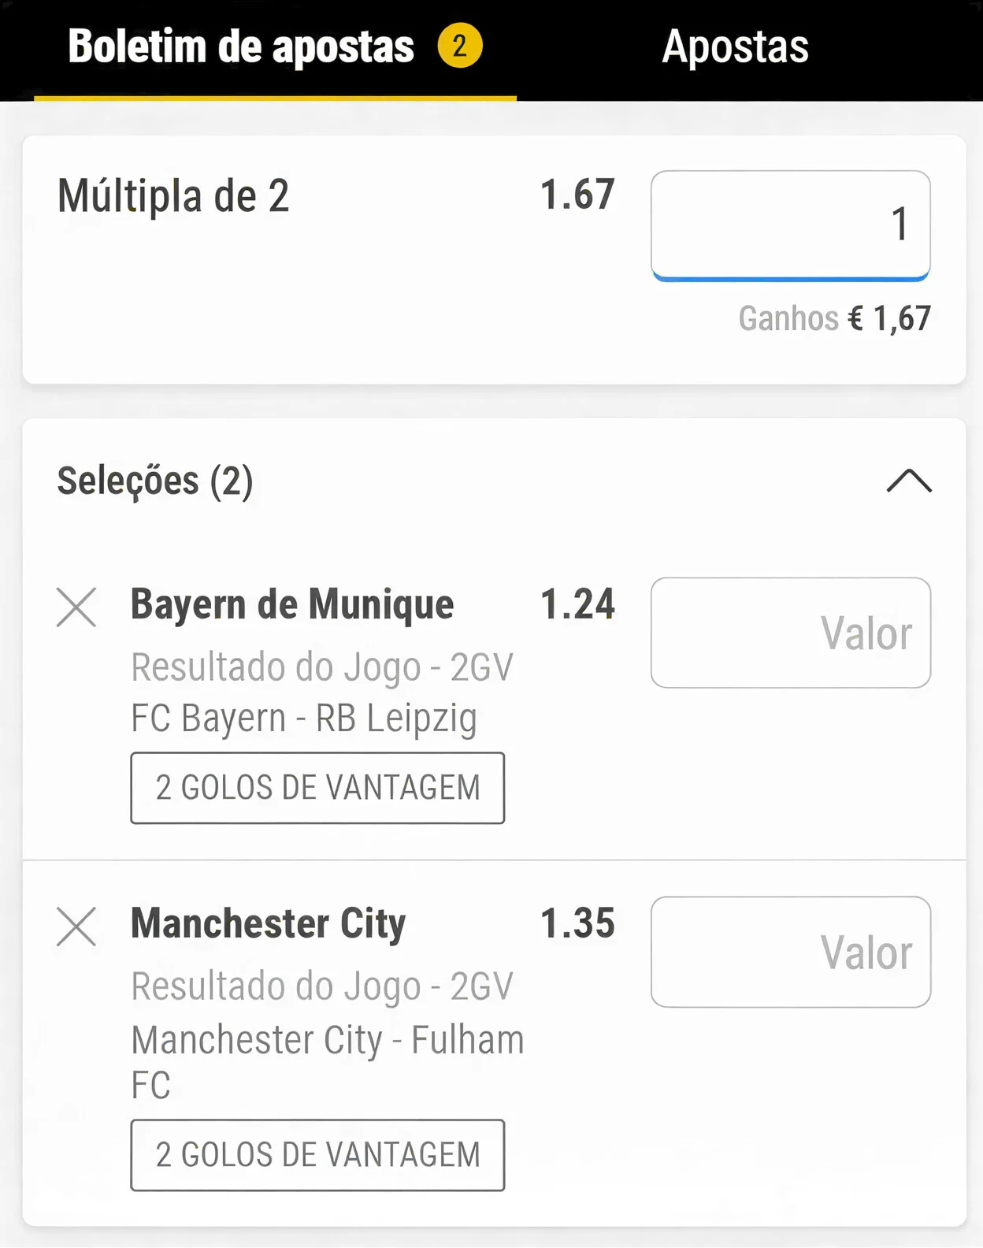Image resolution: width=983 pixels, height=1248 pixels.
Task: Switch to the Apostas tab
Action: [x=735, y=46]
